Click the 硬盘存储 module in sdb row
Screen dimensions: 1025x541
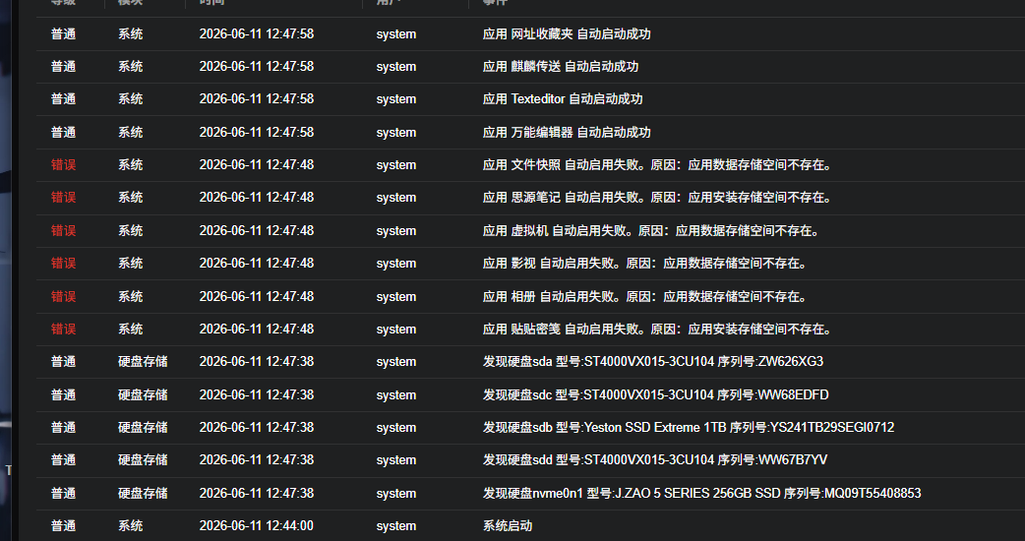click(x=143, y=427)
